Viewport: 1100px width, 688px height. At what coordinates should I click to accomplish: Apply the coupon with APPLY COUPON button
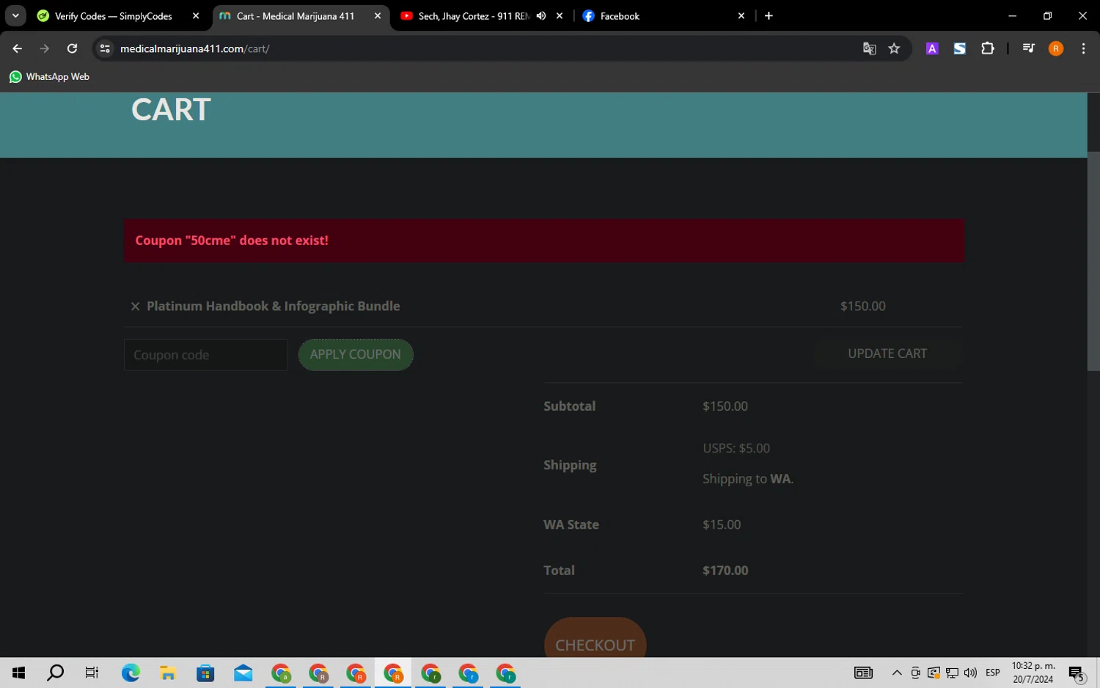pyautogui.click(x=356, y=355)
